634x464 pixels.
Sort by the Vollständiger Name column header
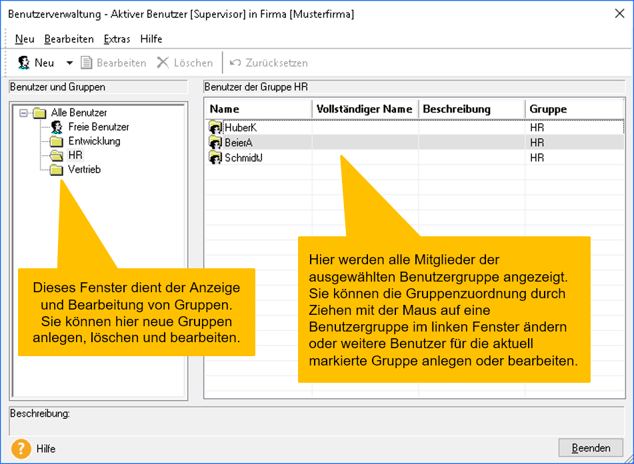tap(364, 109)
